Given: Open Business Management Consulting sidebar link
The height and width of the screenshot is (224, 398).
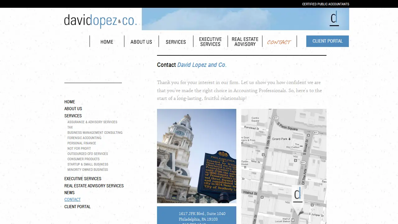Looking at the screenshot, I should tap(95, 133).
